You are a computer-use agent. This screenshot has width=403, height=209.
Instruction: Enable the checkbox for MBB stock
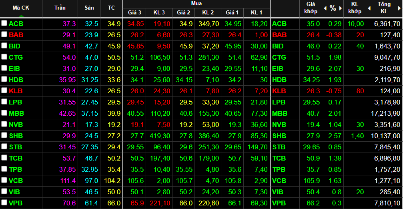(x=4, y=113)
